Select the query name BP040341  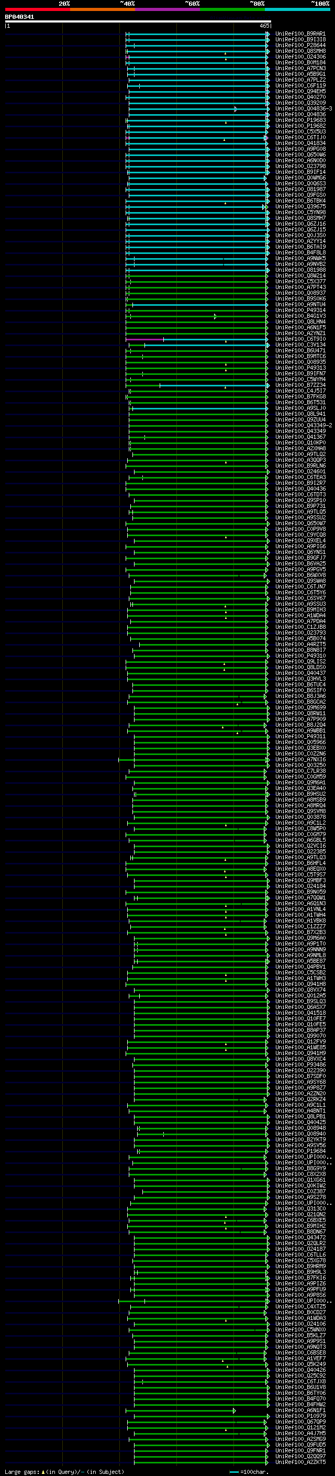click(19, 17)
